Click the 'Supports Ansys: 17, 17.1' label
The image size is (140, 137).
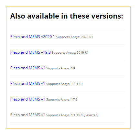(x=64, y=84)
